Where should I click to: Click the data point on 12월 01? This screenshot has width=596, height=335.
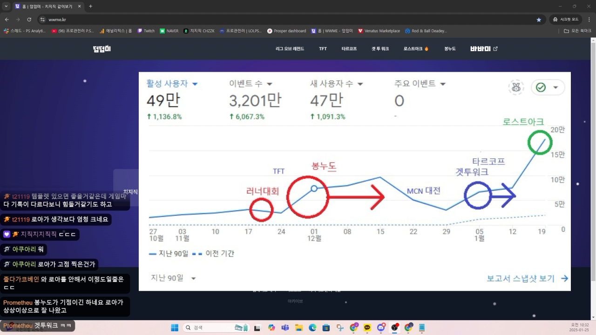point(314,188)
